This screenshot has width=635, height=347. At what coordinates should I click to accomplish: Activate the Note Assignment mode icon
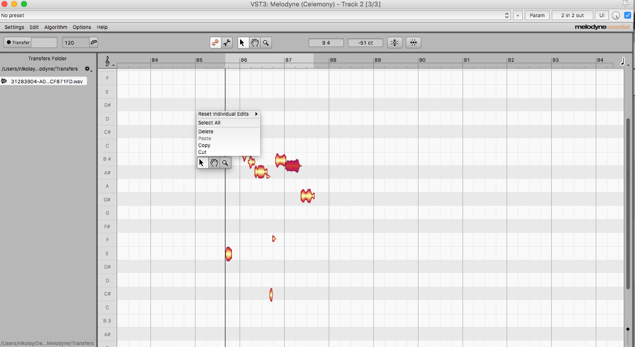(215, 43)
